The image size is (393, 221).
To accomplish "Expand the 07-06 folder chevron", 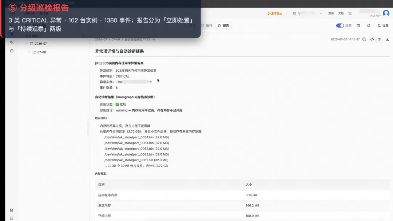I will 29,52.
